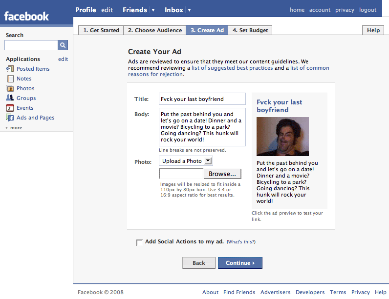This screenshot has width=389, height=299.
Task: Click the logout link
Action: click(367, 10)
